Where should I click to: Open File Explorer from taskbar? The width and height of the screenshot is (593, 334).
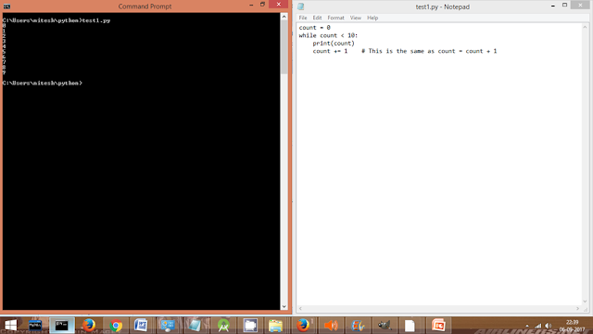tap(276, 326)
